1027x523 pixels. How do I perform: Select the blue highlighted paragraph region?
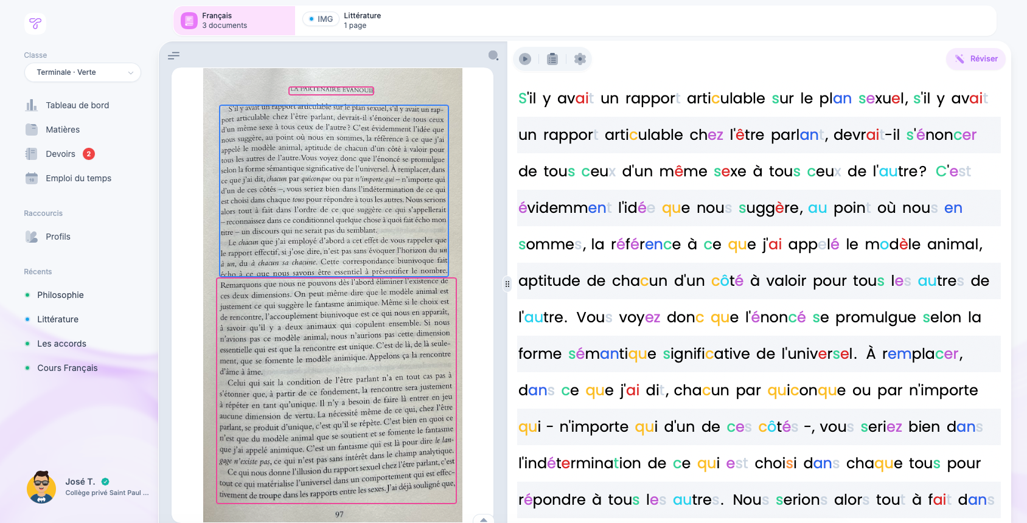pyautogui.click(x=334, y=190)
